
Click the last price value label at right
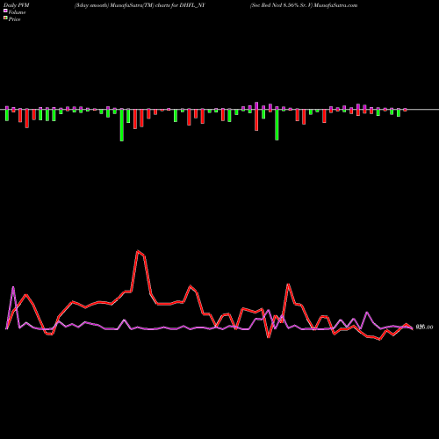point(424,327)
